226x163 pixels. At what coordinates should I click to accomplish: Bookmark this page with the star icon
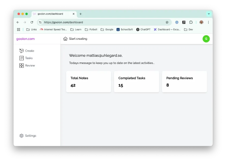coord(167,22)
